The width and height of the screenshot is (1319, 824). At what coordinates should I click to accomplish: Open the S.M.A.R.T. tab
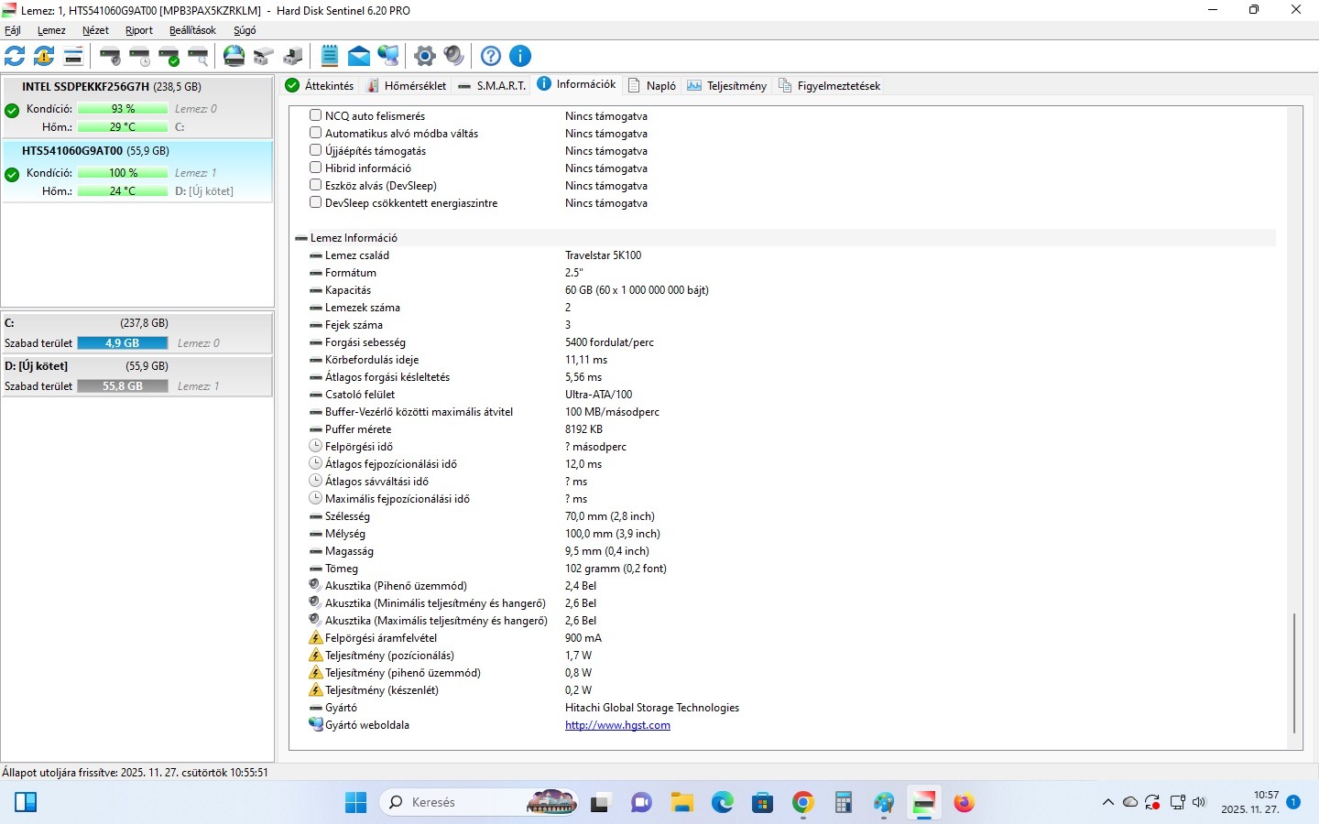pos(492,85)
